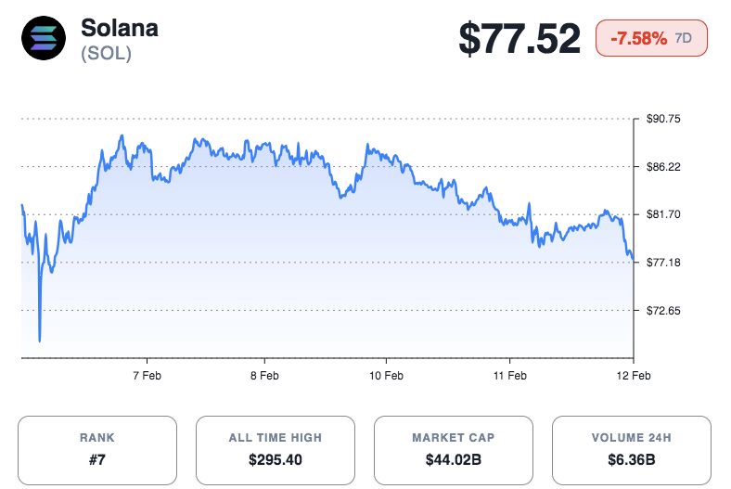This screenshot has width=731, height=489.
Task: Select the 10 Feb axis marker
Action: 386,376
